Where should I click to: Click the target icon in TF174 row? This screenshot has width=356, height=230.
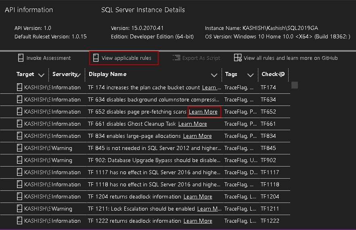click(19, 87)
